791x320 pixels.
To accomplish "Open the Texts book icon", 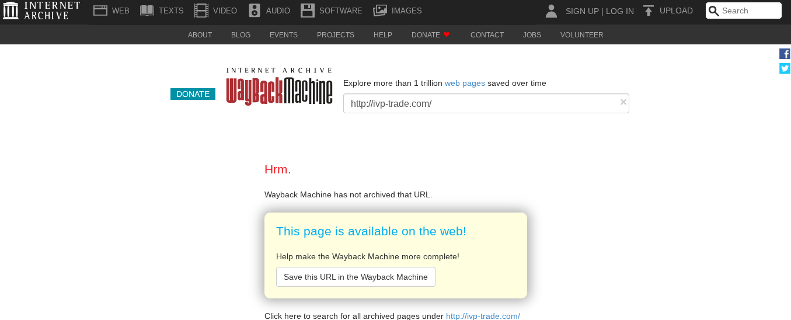I will (x=147, y=11).
